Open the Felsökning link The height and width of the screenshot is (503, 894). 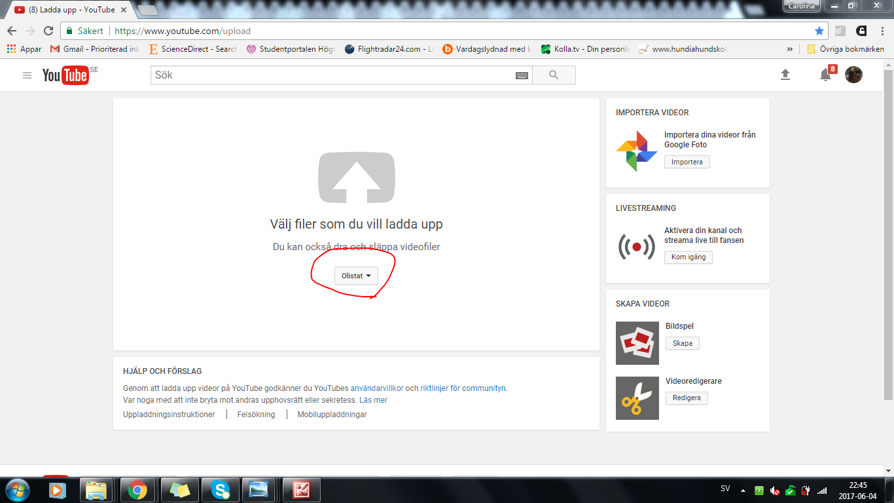256,414
